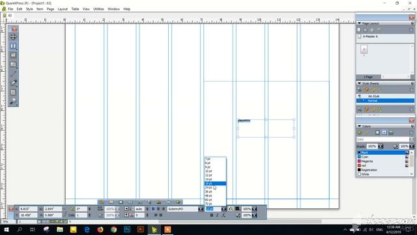Viewport: 417px width, 235px height.
Task: Open text opacity percentage dropdown in Measurements
Action: coord(255,215)
